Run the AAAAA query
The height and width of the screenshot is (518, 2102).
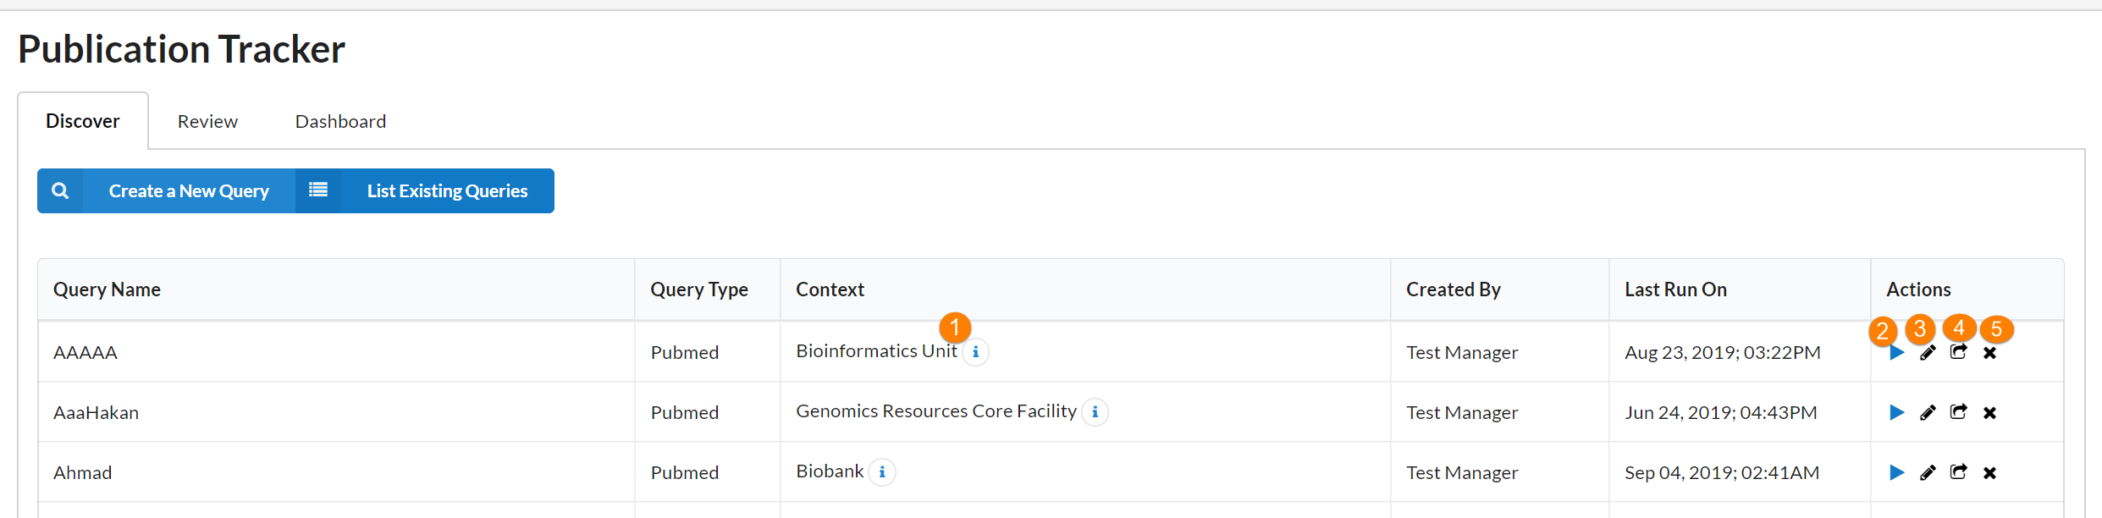point(1896,353)
